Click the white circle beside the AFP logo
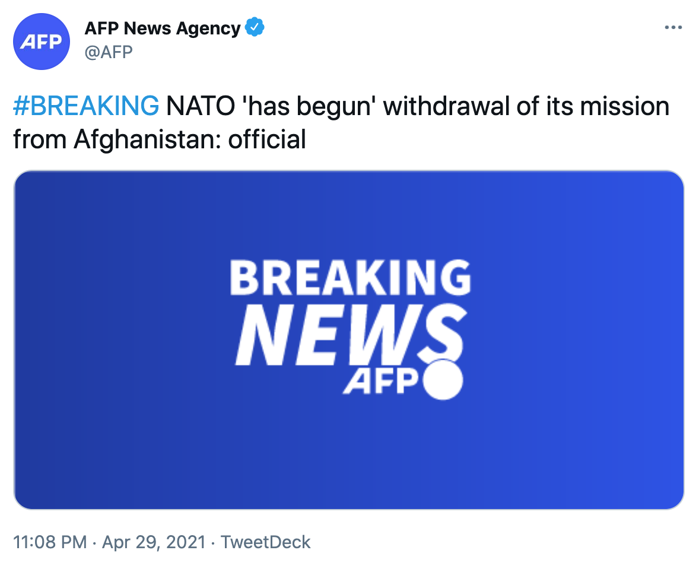This screenshot has height=566, width=699. (443, 380)
